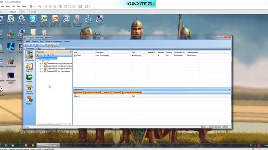The height and width of the screenshot is (150, 268).
Task: Take a snapshot using VMware clock icon
Action: tap(46, 7)
